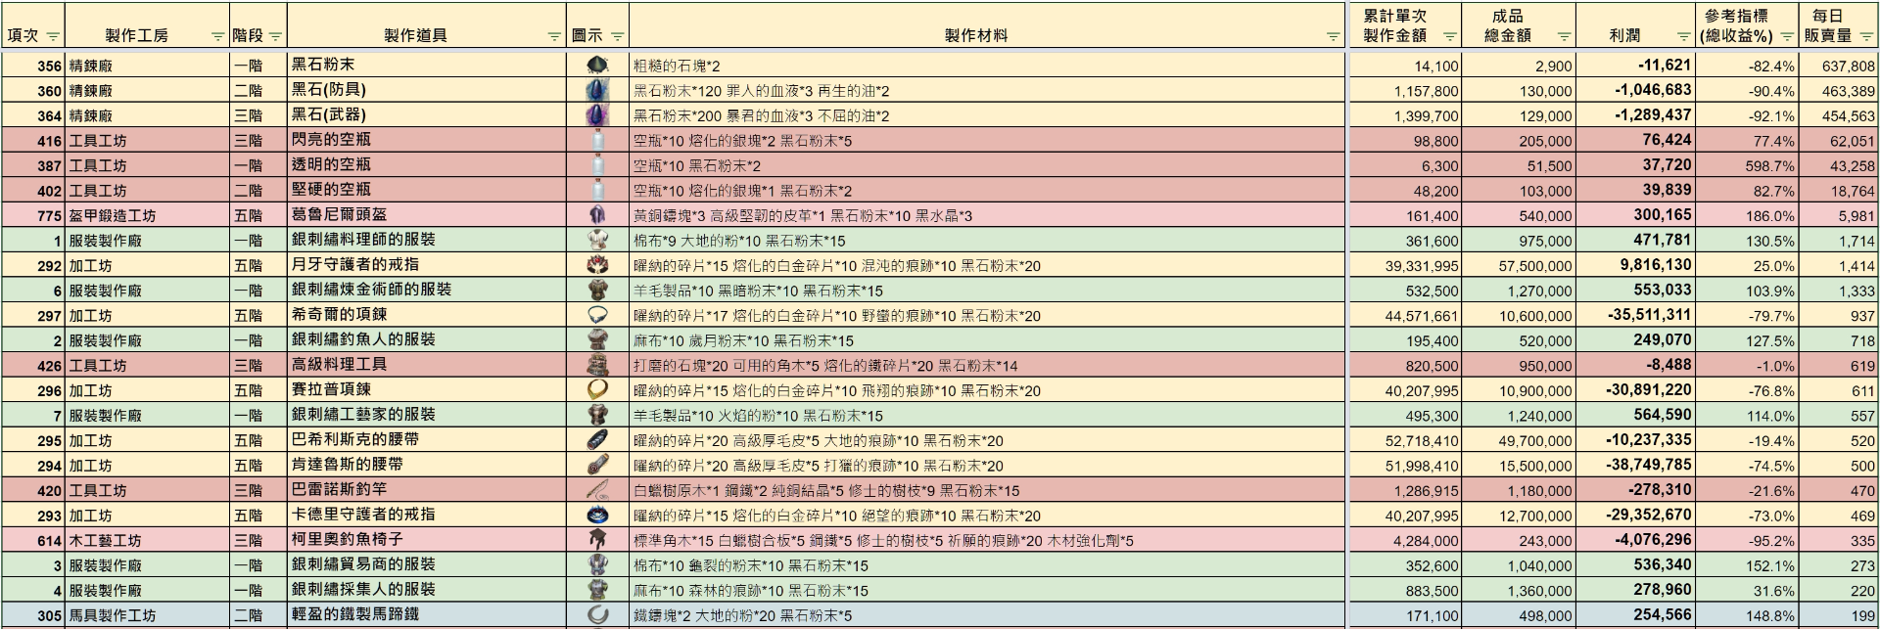Select the 柯里奧釣魚椅子 materials cell
Viewport: 1880px width, 629px height.
pyautogui.click(x=987, y=540)
